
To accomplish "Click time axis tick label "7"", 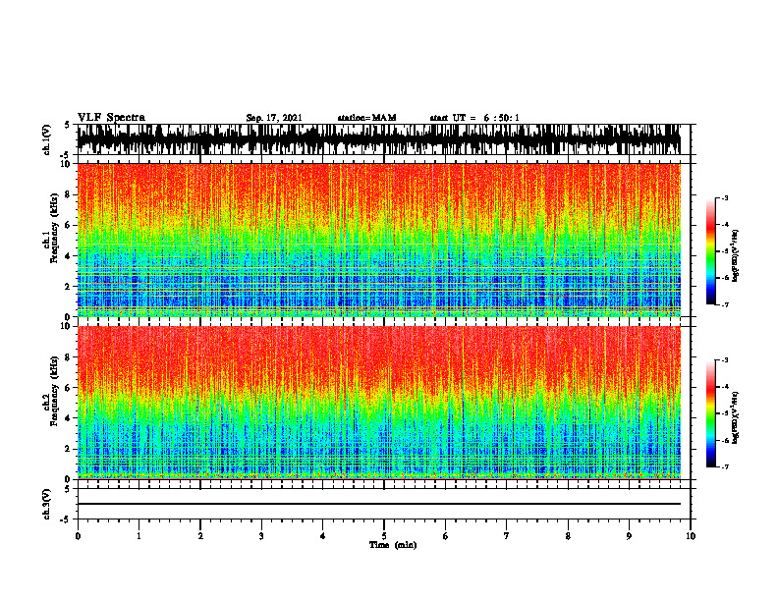I will point(507,536).
